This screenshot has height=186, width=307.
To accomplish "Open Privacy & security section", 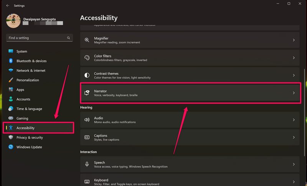I will (x=30, y=137).
